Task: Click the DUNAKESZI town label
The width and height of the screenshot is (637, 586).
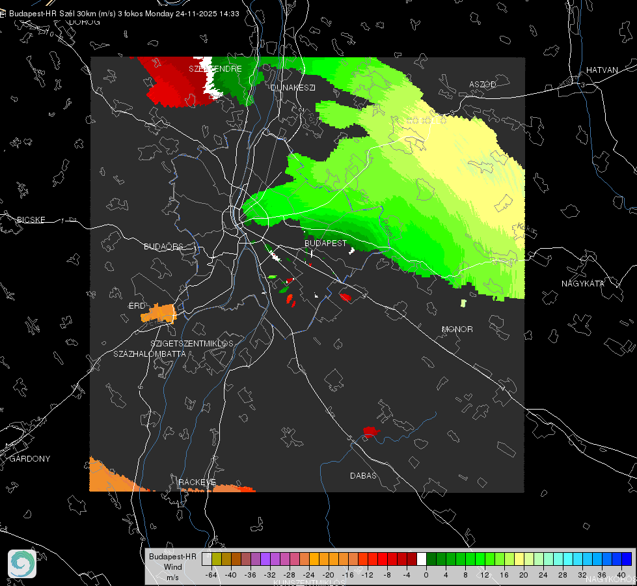Action: click(x=293, y=87)
